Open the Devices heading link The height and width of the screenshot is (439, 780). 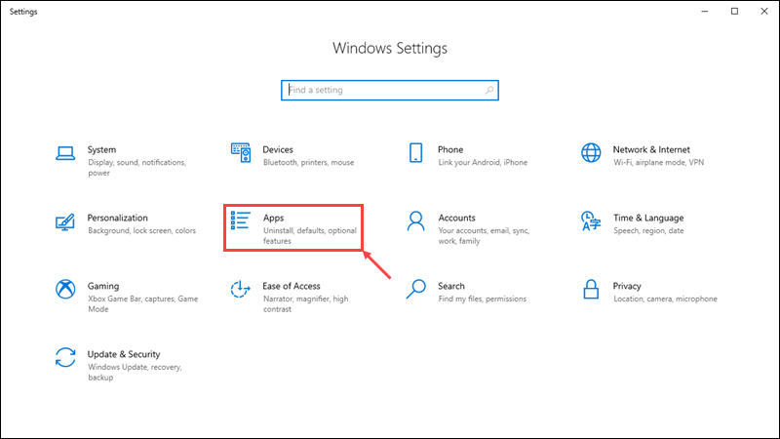click(278, 150)
